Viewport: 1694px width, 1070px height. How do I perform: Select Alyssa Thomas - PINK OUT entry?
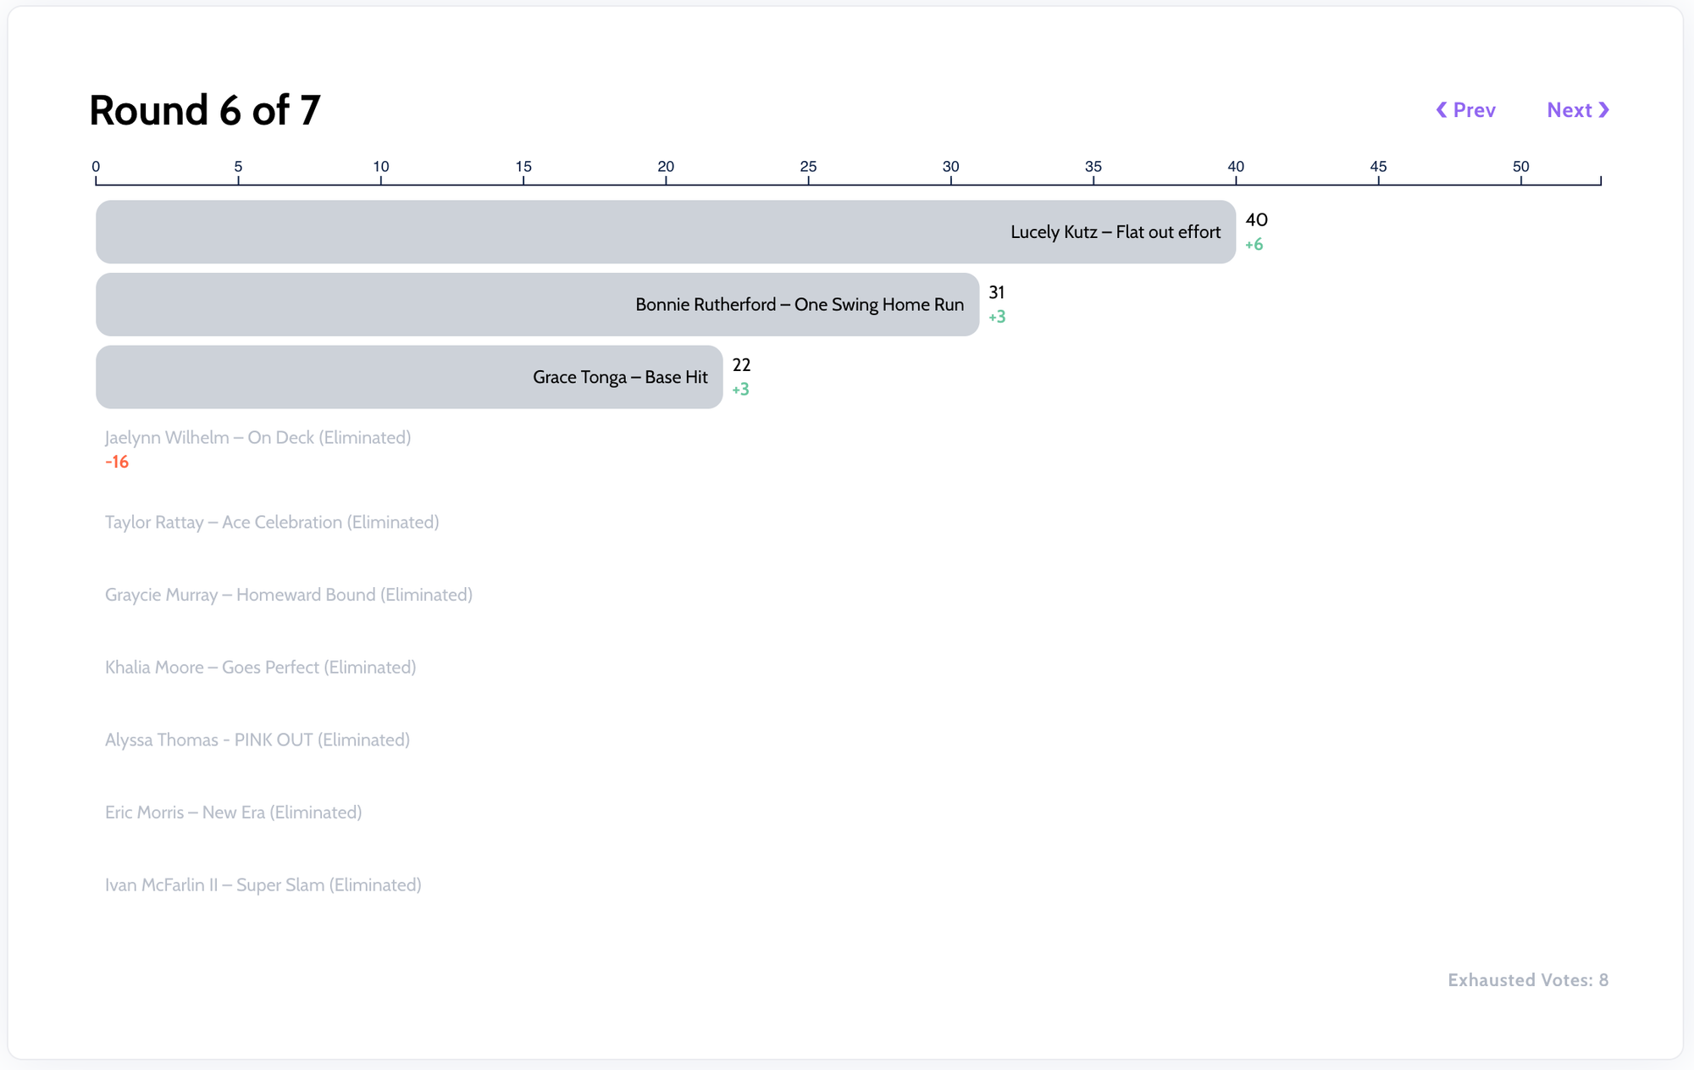pos(257,740)
